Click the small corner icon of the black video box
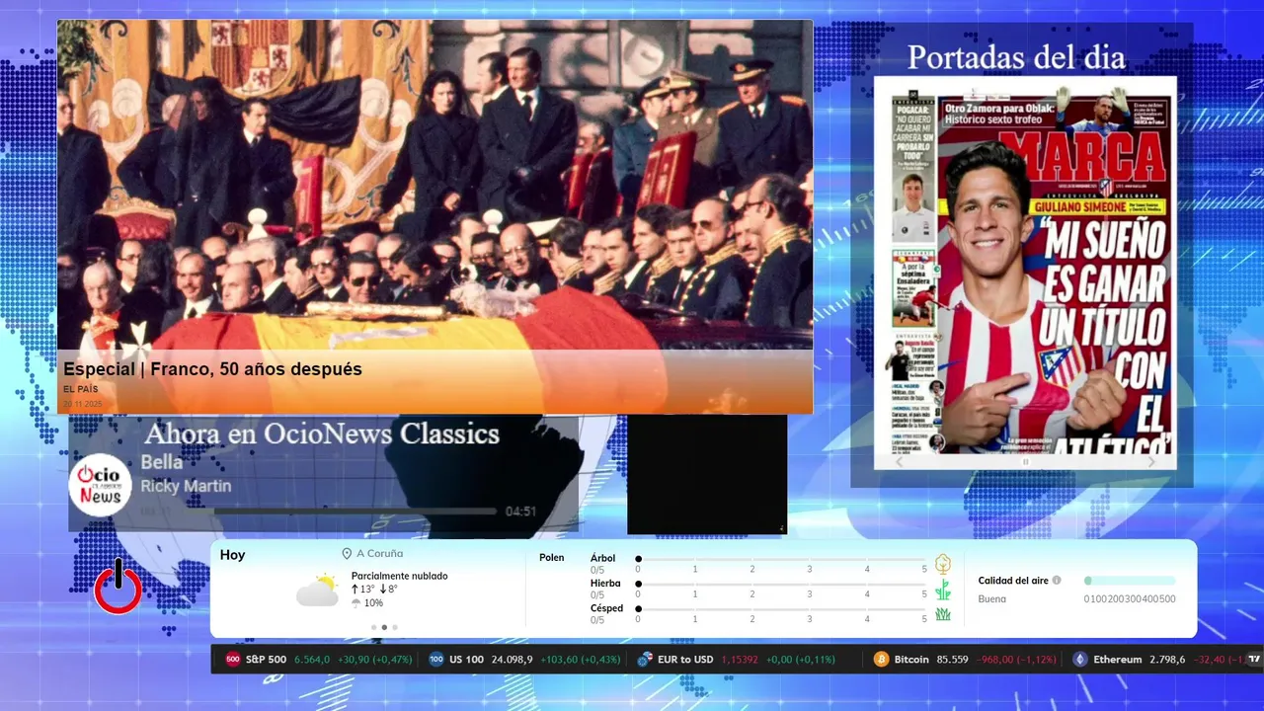The width and height of the screenshot is (1264, 711). [x=781, y=528]
